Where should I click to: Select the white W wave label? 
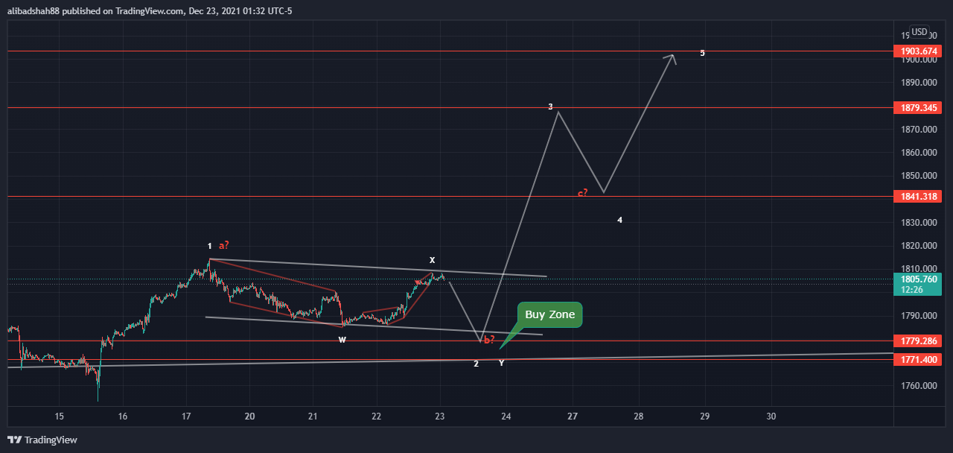[342, 340]
